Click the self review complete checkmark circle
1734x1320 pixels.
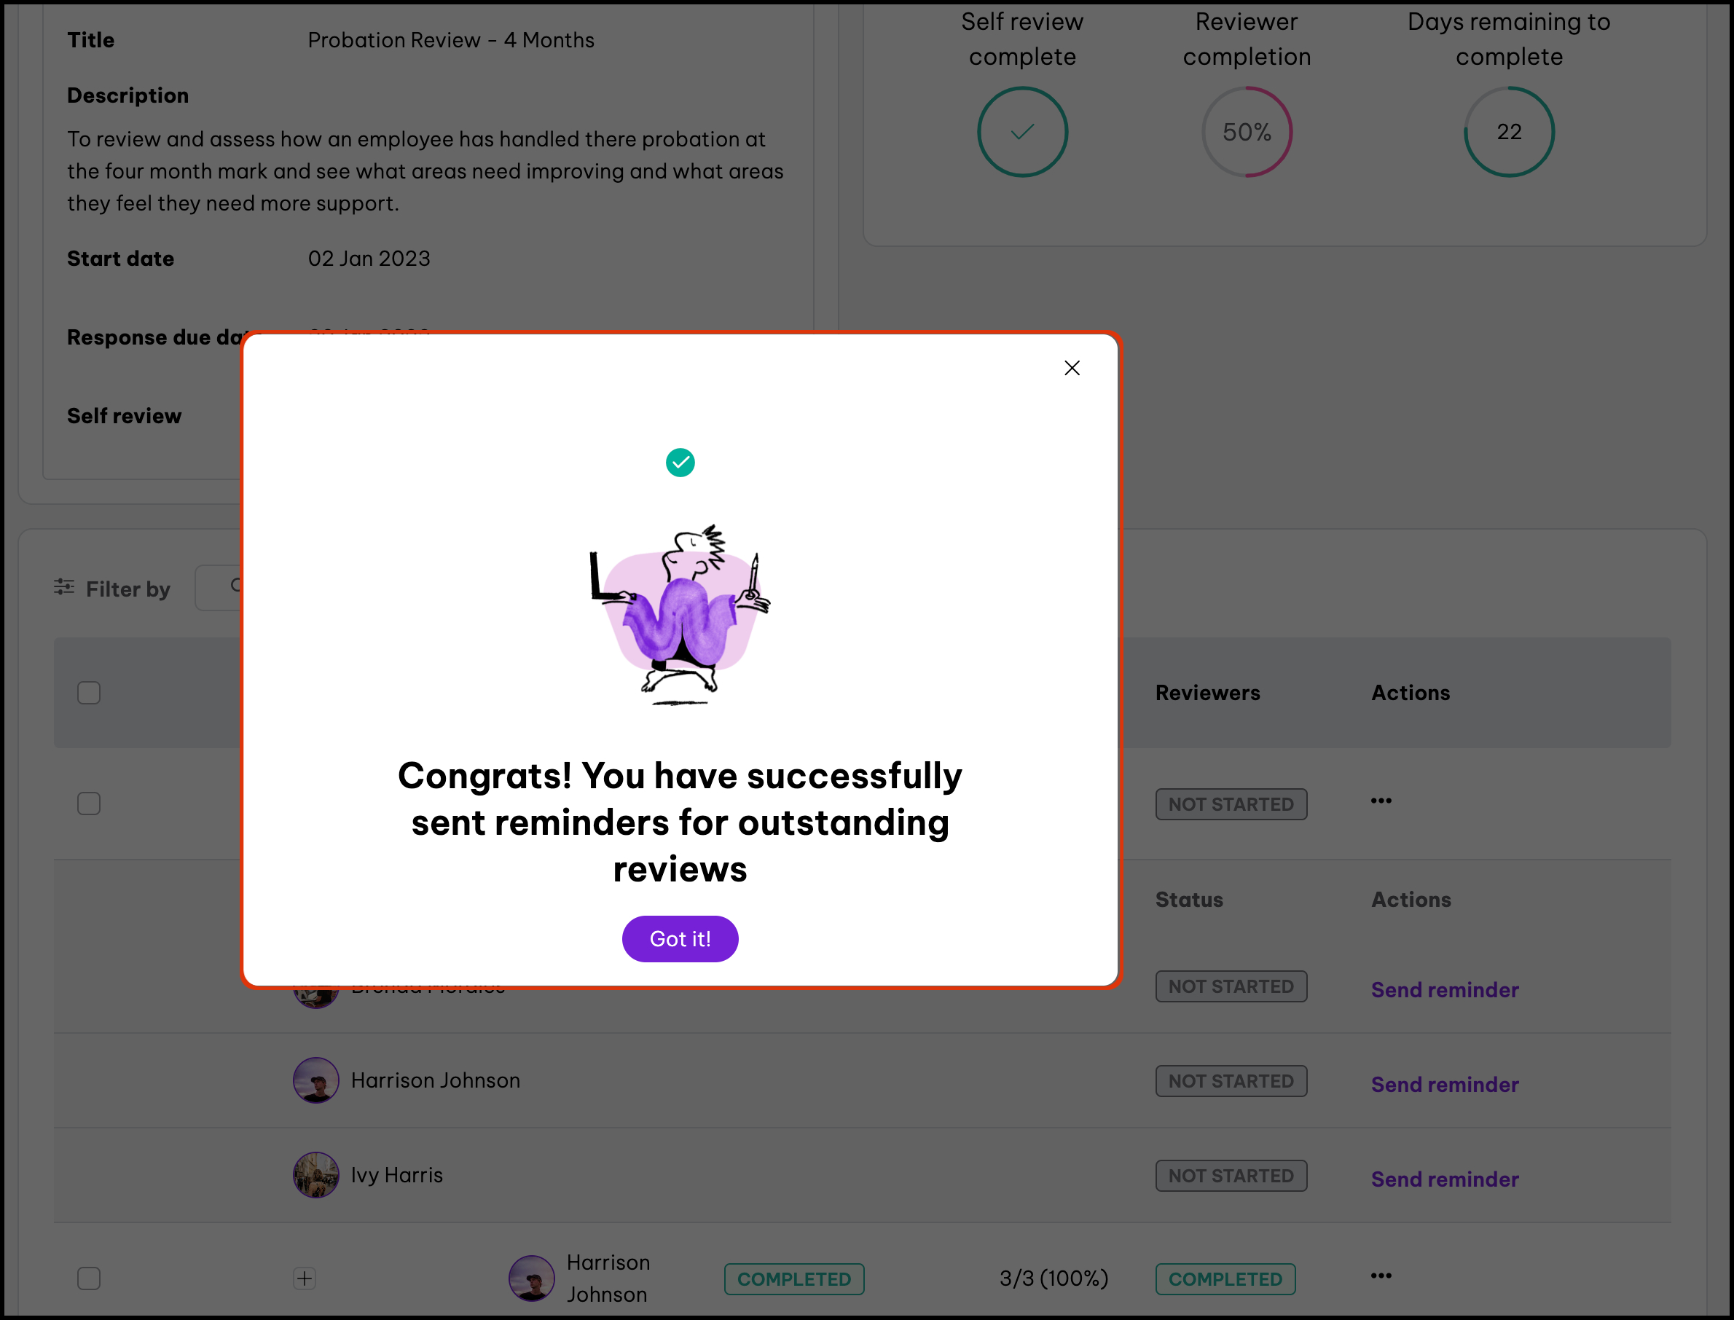pyautogui.click(x=1021, y=132)
